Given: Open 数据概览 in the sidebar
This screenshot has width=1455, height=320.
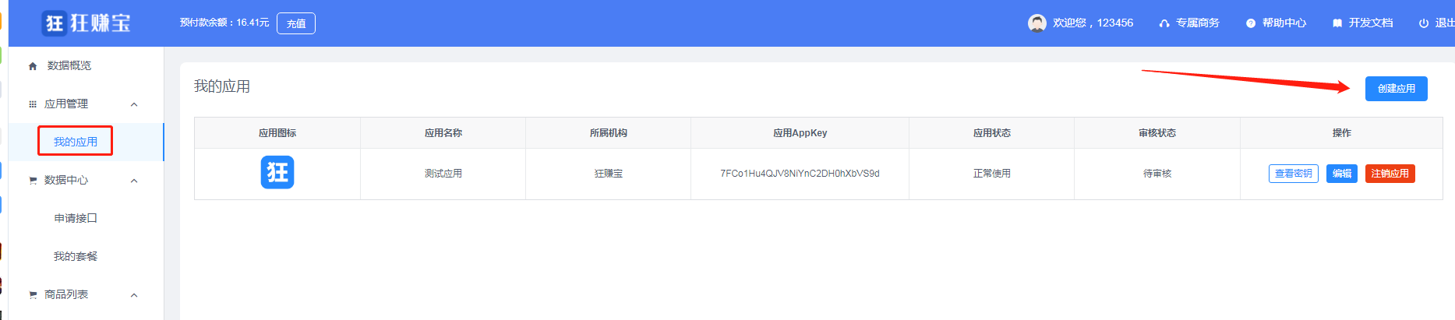Looking at the screenshot, I should click(x=69, y=65).
